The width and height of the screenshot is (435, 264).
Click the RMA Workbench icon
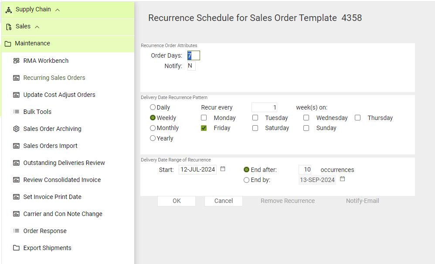(16, 61)
